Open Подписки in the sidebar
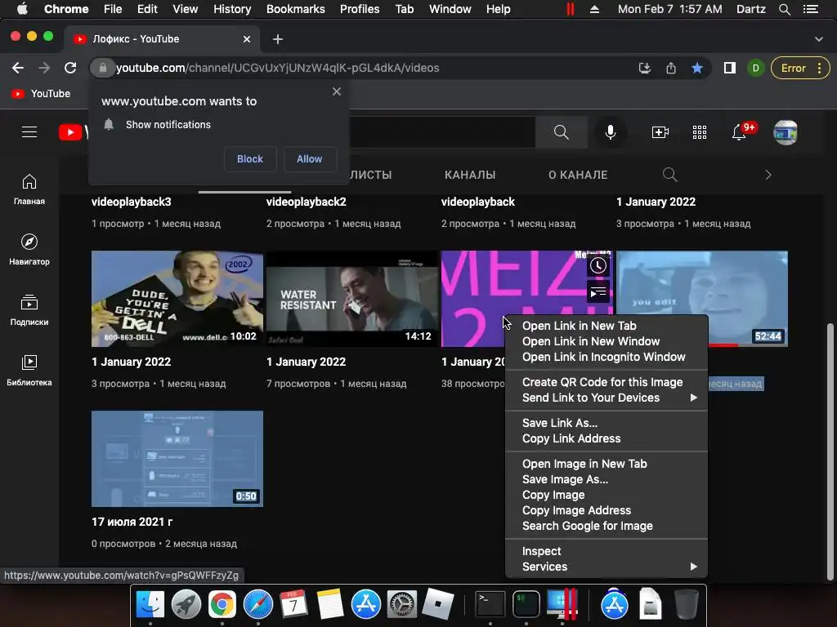 click(x=29, y=309)
